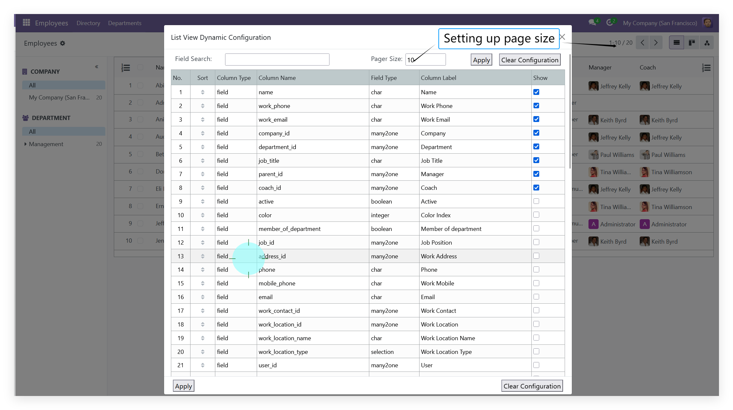Select All under DEPARTMENT filter
Image resolution: width=733 pixels, height=410 pixels.
click(64, 131)
